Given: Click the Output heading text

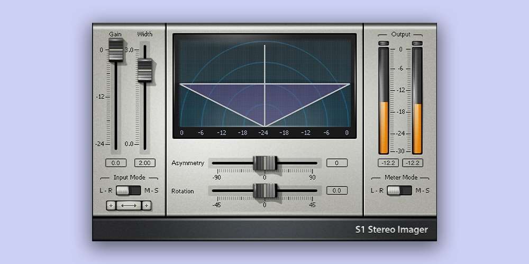Looking at the screenshot, I should point(401,34).
